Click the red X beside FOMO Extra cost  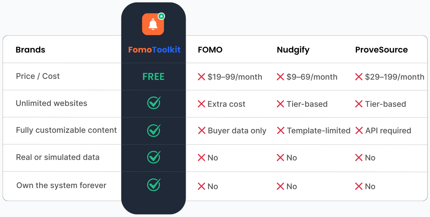pos(202,104)
